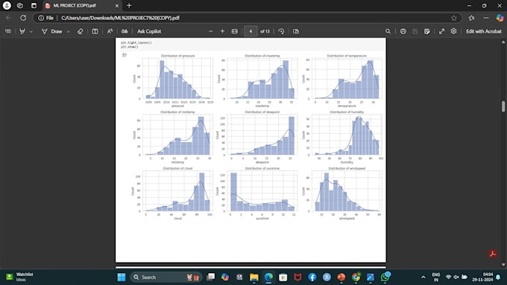Image resolution: width=507 pixels, height=285 pixels.
Task: Open Copilot sidebar icon
Action: pyautogui.click(x=500, y=18)
